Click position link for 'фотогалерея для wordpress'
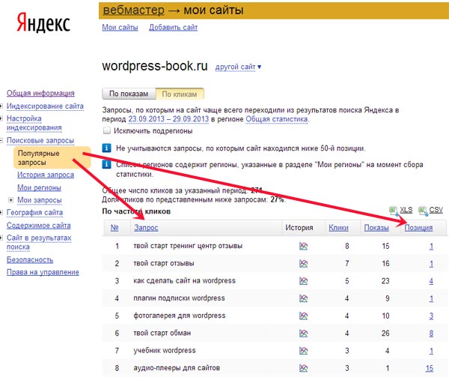 [x=431, y=316]
